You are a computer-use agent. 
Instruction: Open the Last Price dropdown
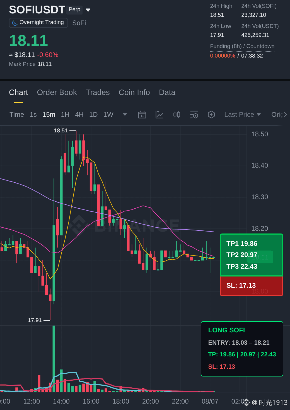243,115
